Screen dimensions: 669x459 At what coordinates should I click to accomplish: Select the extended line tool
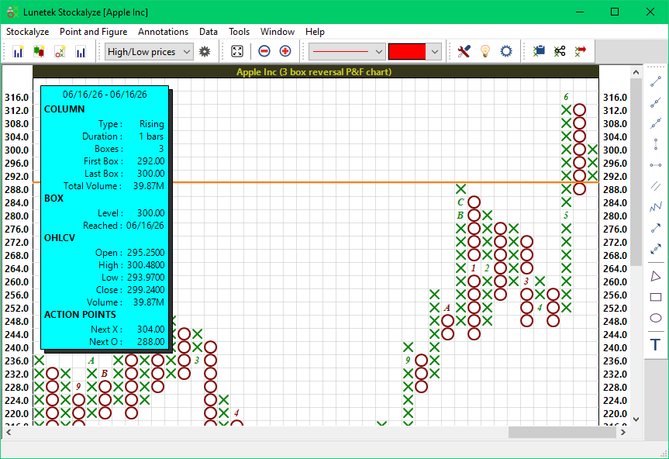click(x=656, y=123)
